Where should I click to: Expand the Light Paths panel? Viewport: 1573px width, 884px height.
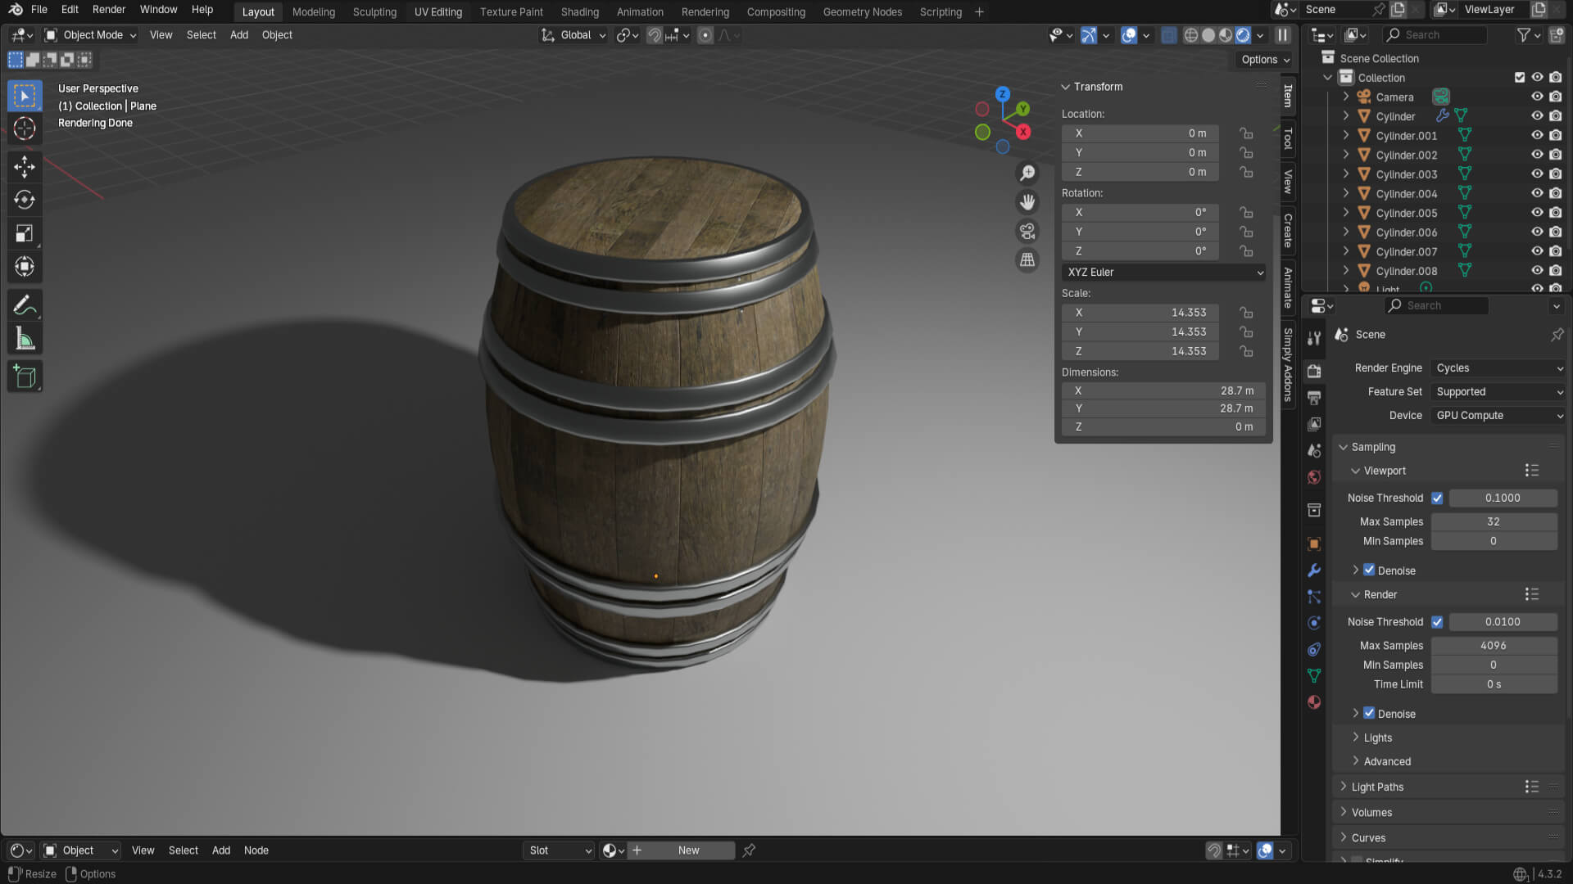pyautogui.click(x=1377, y=787)
